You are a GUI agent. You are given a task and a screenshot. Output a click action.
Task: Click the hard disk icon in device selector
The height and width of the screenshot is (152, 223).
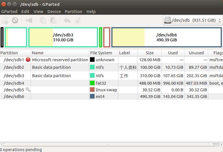click(167, 20)
